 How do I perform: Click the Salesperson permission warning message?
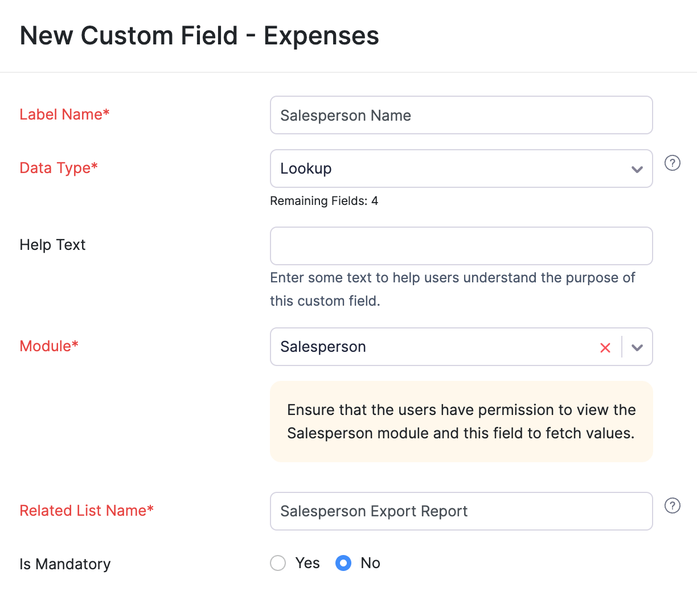(461, 421)
